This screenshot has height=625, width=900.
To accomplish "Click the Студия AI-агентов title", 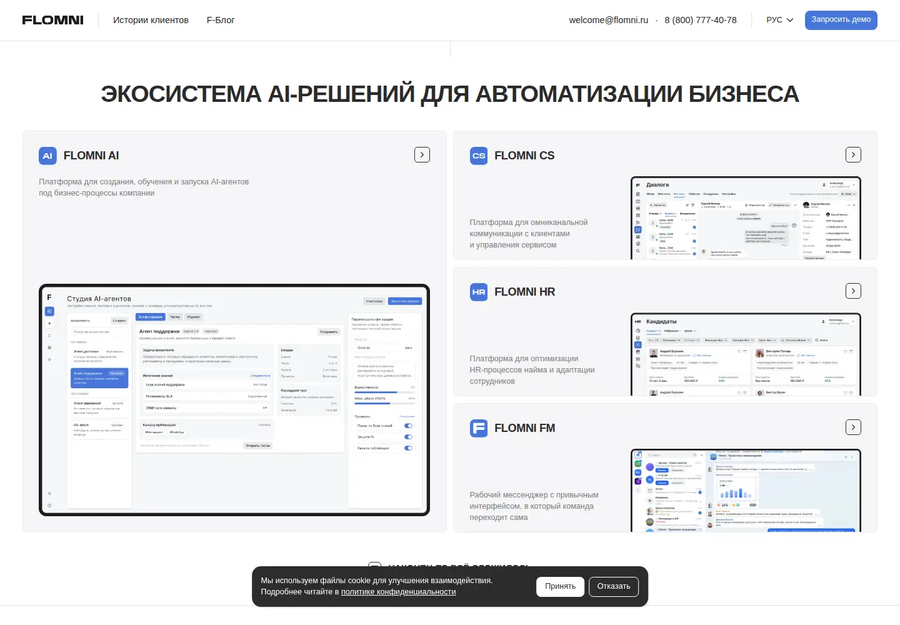I will (x=99, y=299).
